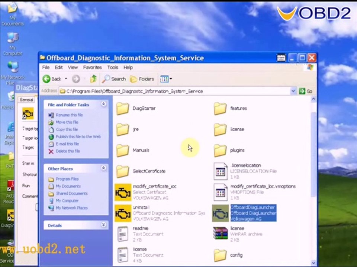The image size is (357, 267).
Task: Click Copy this file link
Action: point(67,129)
